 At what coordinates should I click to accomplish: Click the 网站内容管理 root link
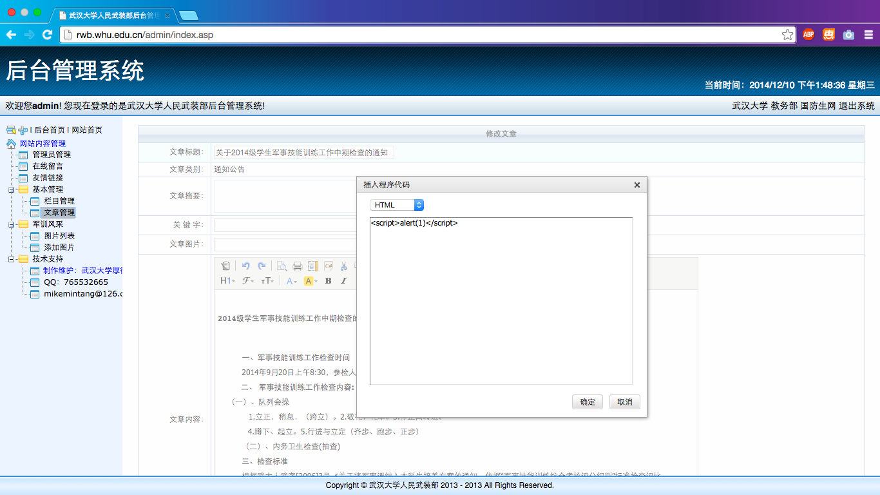pyautogui.click(x=43, y=144)
